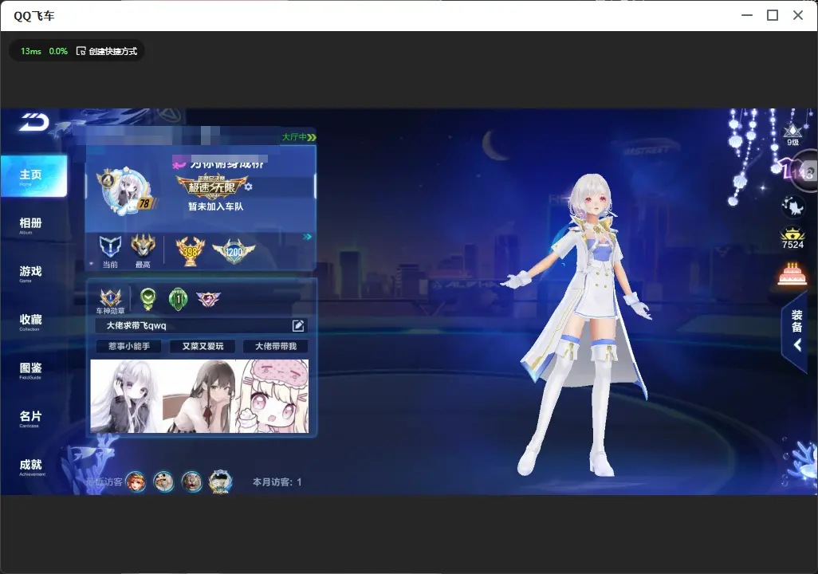
Task: Open the 主页 Home tab
Action: click(33, 176)
